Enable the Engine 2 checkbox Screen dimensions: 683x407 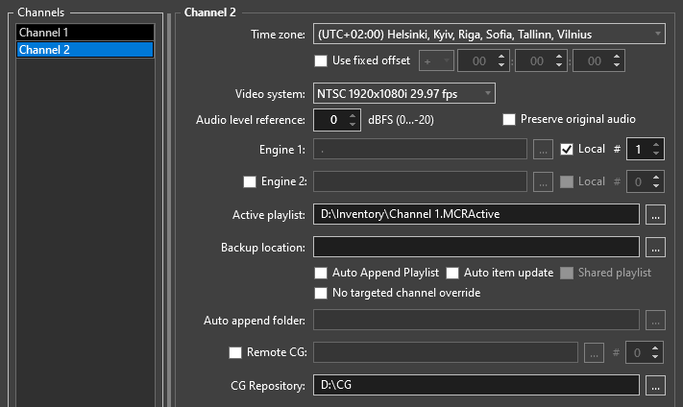250,181
